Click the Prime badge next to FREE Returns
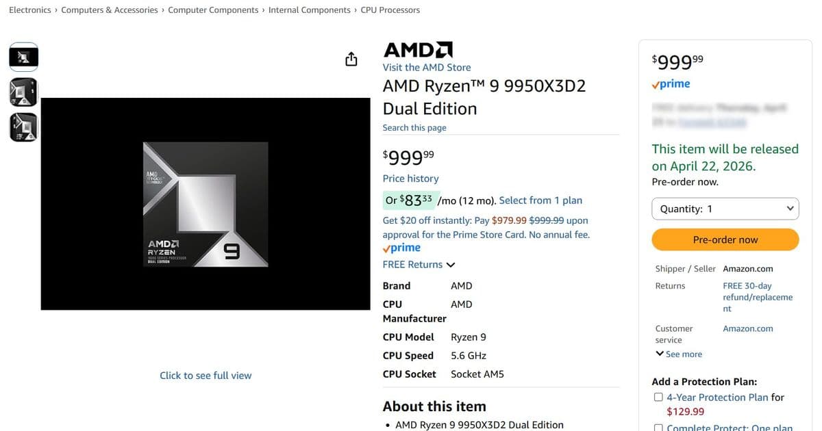 [x=400, y=248]
